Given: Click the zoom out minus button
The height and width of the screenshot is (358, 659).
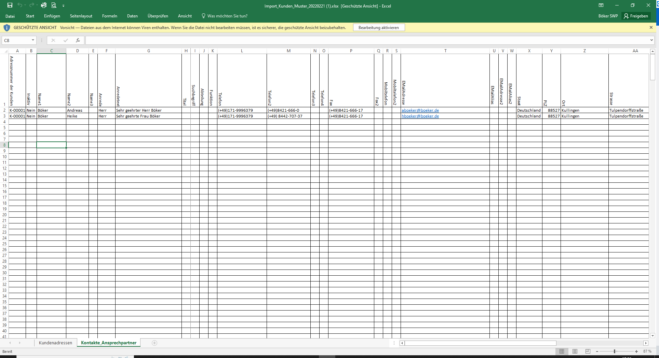Looking at the screenshot, I should [x=597, y=351].
